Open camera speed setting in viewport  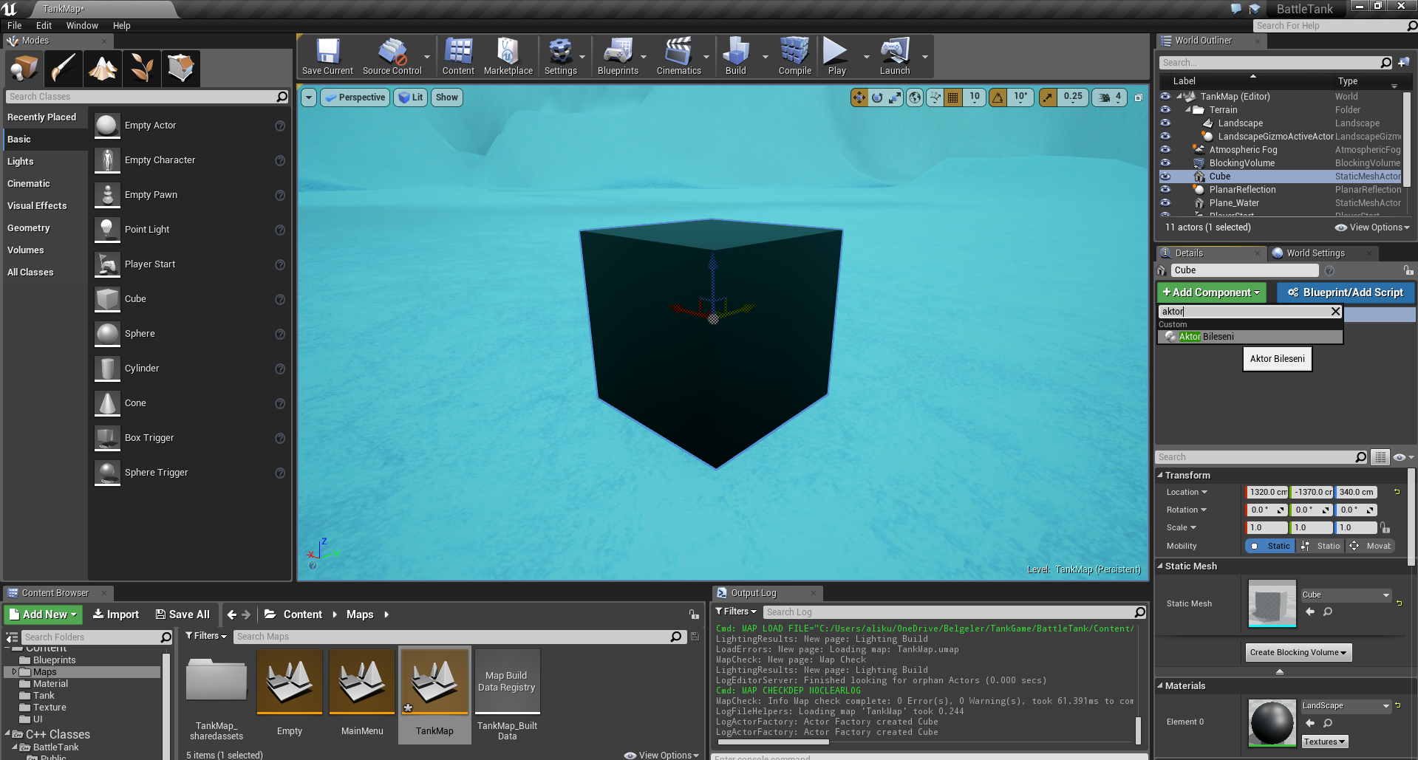[1111, 97]
